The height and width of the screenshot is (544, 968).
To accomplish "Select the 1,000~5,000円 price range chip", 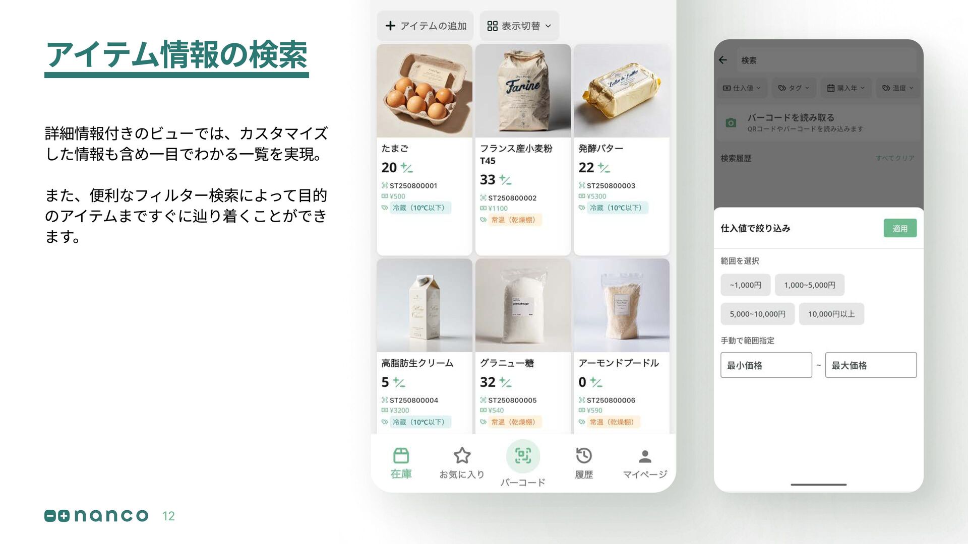I will [x=809, y=285].
